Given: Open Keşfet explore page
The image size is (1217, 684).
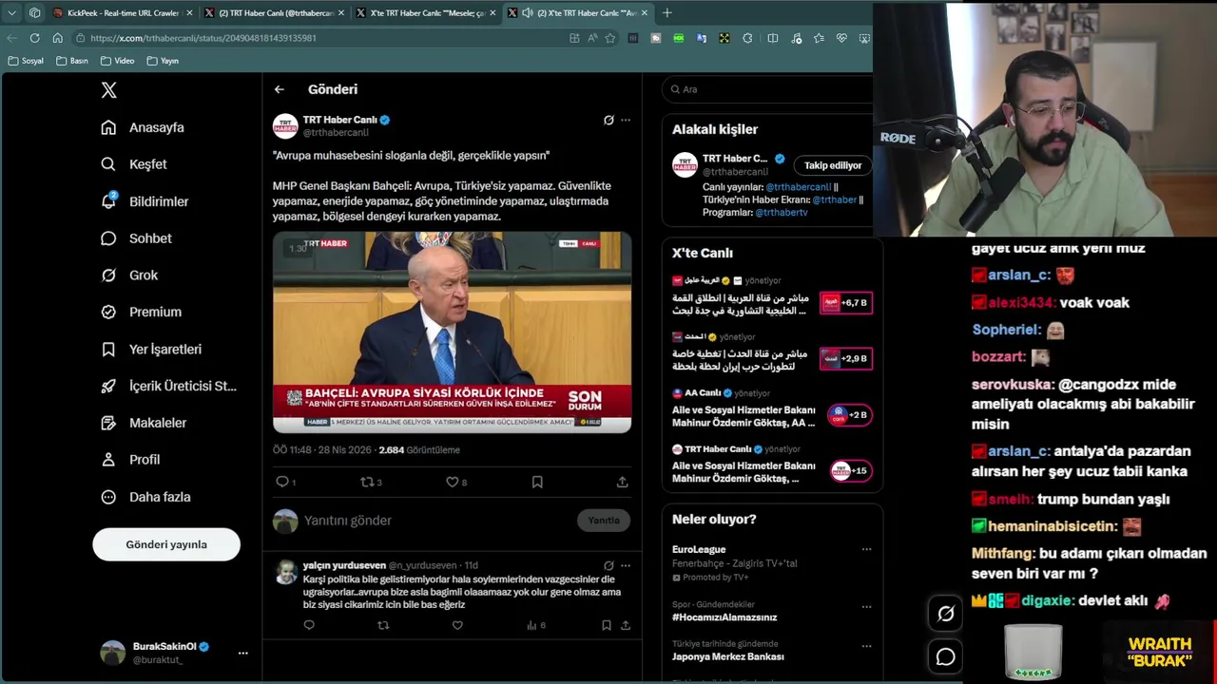Looking at the screenshot, I should [134, 164].
